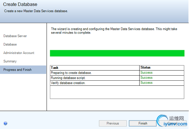Open the Administrator Account step
The width and height of the screenshot is (189, 129).
tap(19, 53)
